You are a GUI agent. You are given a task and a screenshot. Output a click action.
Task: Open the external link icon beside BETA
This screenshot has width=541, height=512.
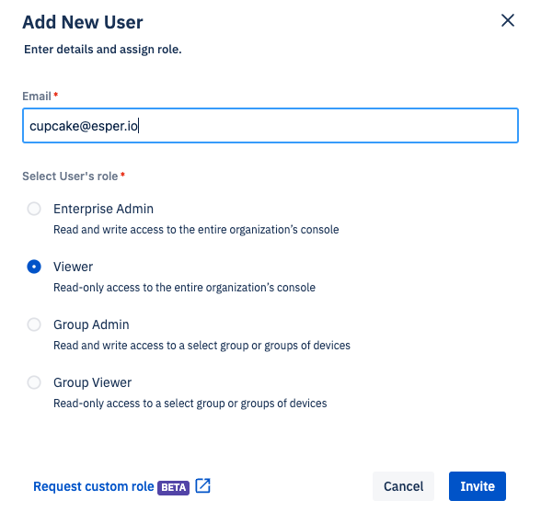point(202,485)
